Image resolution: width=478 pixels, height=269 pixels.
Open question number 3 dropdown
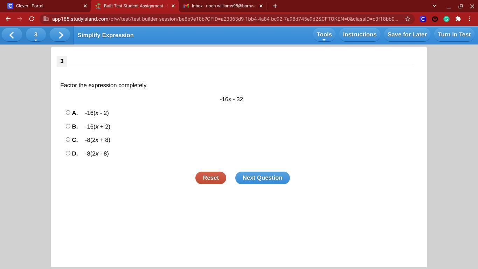[36, 35]
